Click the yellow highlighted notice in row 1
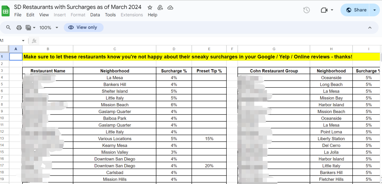 [x=187, y=57]
